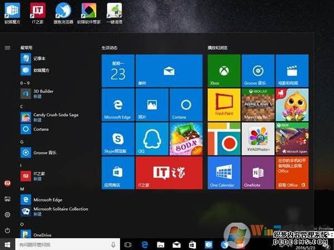Screen dimensions: 334x250
Task: Open the 电影和电视 tile
Action: click(292, 71)
